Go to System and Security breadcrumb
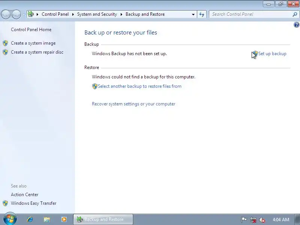Image resolution: width=300 pixels, height=225 pixels. point(97,14)
